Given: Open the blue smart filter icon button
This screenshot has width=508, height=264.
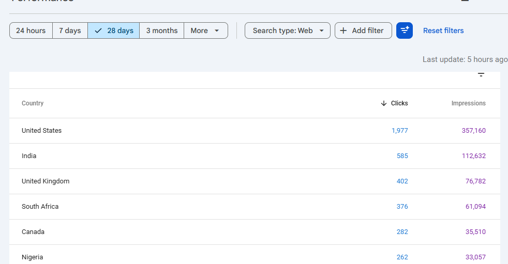Looking at the screenshot, I should 404,30.
